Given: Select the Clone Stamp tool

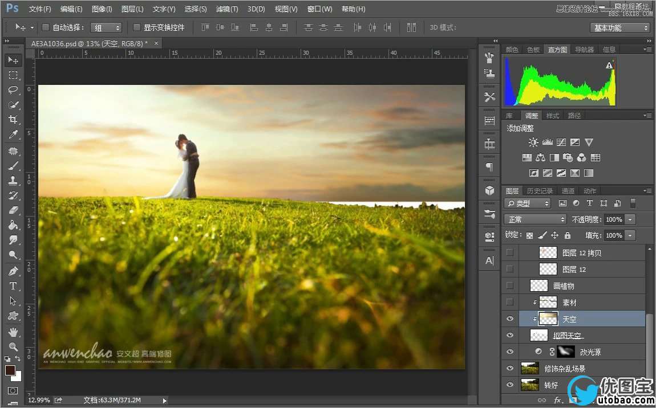Looking at the screenshot, I should (x=13, y=180).
